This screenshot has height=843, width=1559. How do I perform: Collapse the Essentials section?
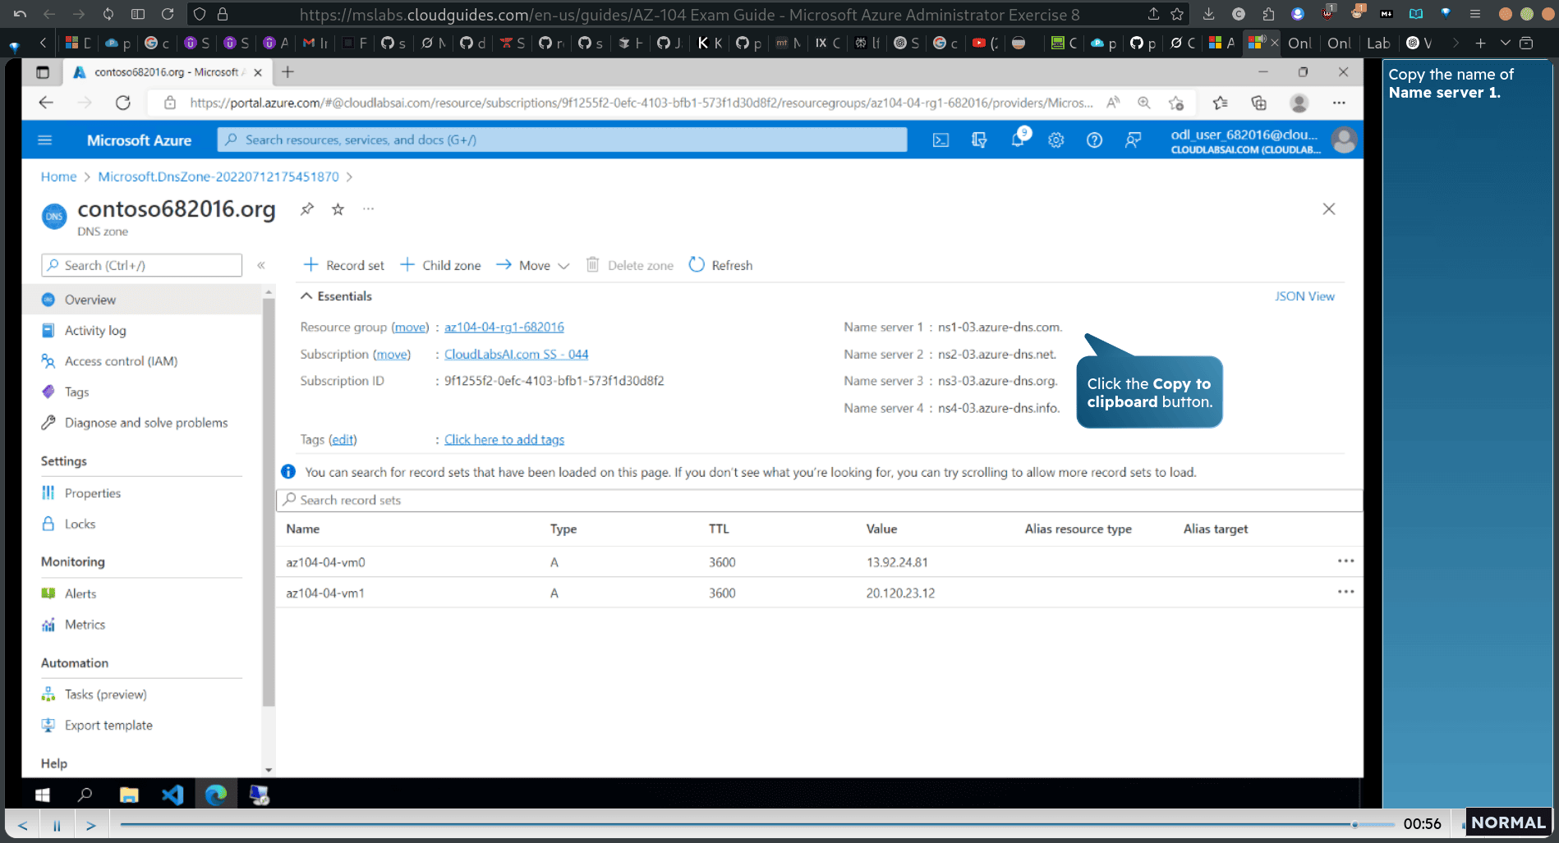pyautogui.click(x=336, y=296)
